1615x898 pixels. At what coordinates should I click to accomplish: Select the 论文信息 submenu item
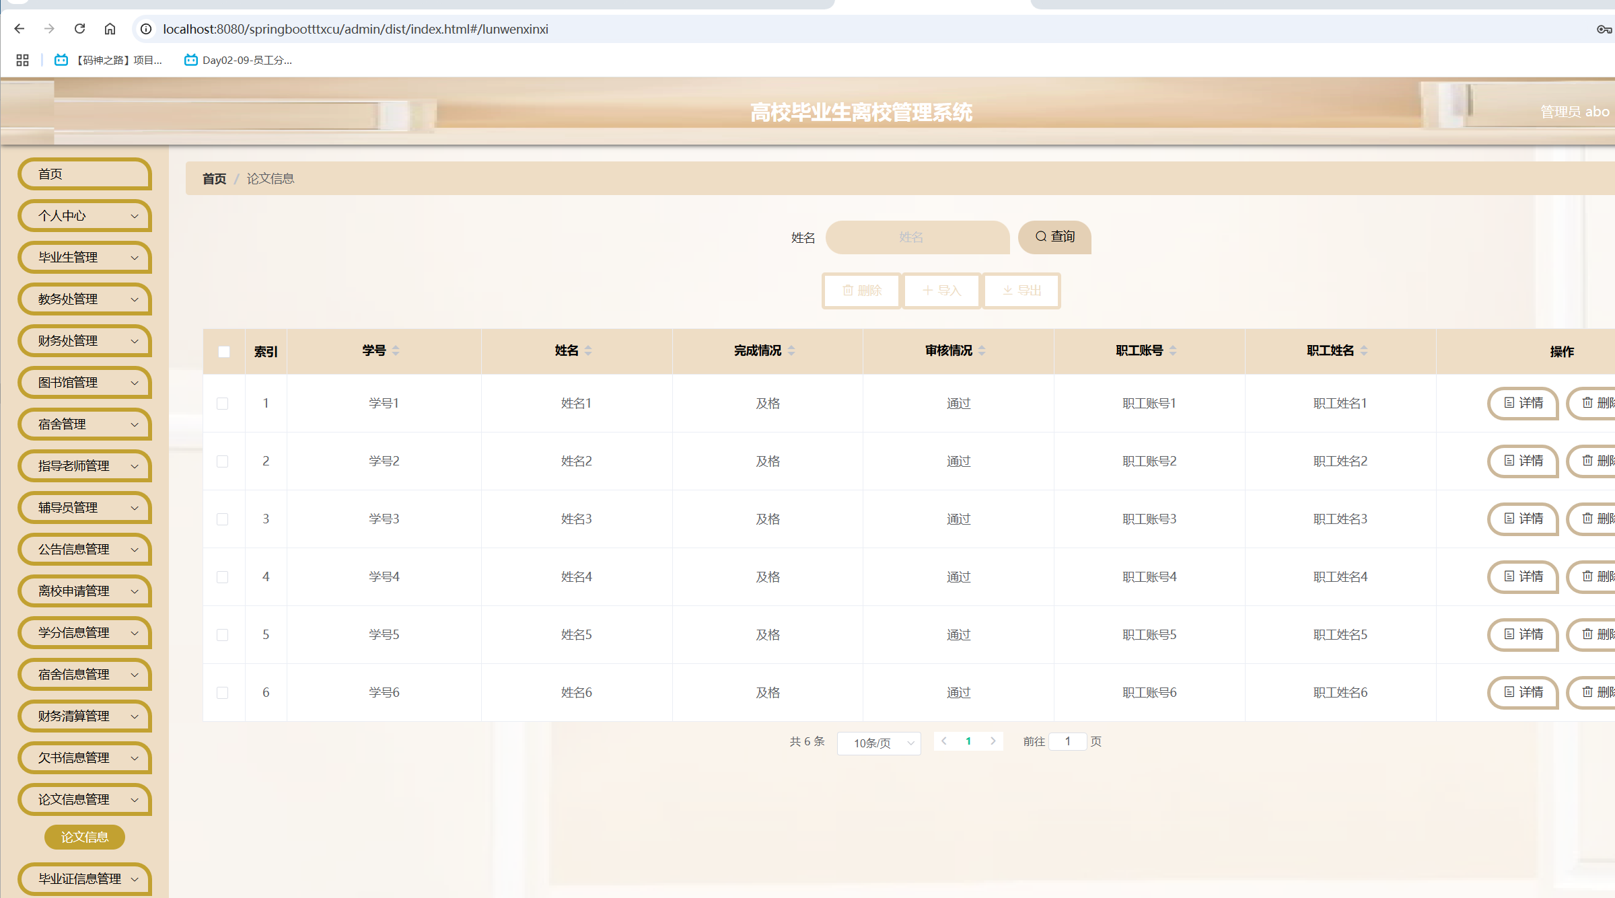click(x=85, y=837)
